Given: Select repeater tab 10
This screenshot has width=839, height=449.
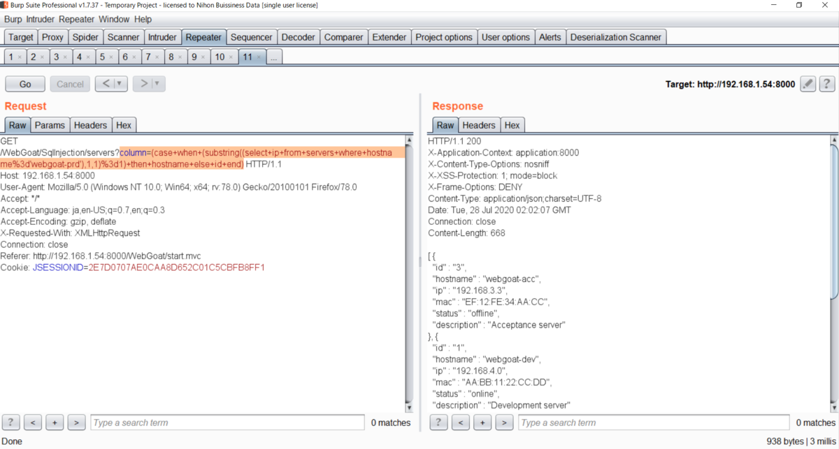Looking at the screenshot, I should point(220,57).
